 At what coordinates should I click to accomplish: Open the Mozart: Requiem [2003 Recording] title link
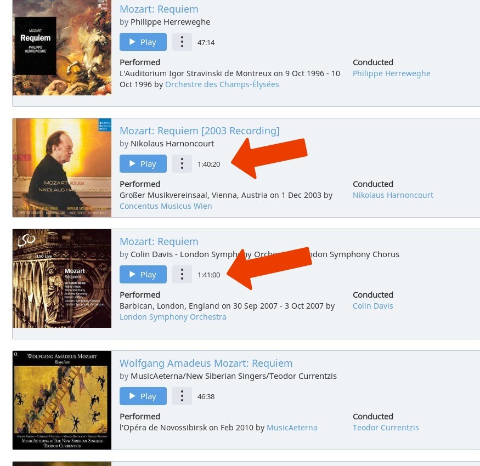[x=200, y=130]
